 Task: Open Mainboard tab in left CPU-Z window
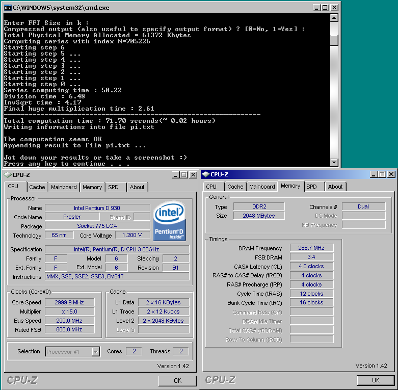(64, 187)
